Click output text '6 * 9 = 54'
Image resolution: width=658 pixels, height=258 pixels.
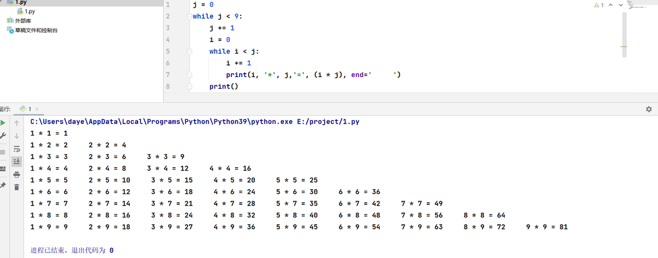coord(360,226)
